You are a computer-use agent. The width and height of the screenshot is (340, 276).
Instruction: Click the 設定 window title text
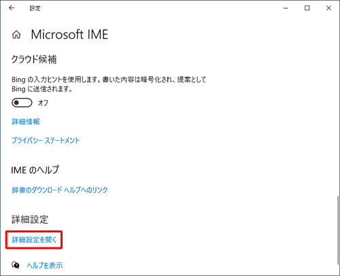coord(35,8)
